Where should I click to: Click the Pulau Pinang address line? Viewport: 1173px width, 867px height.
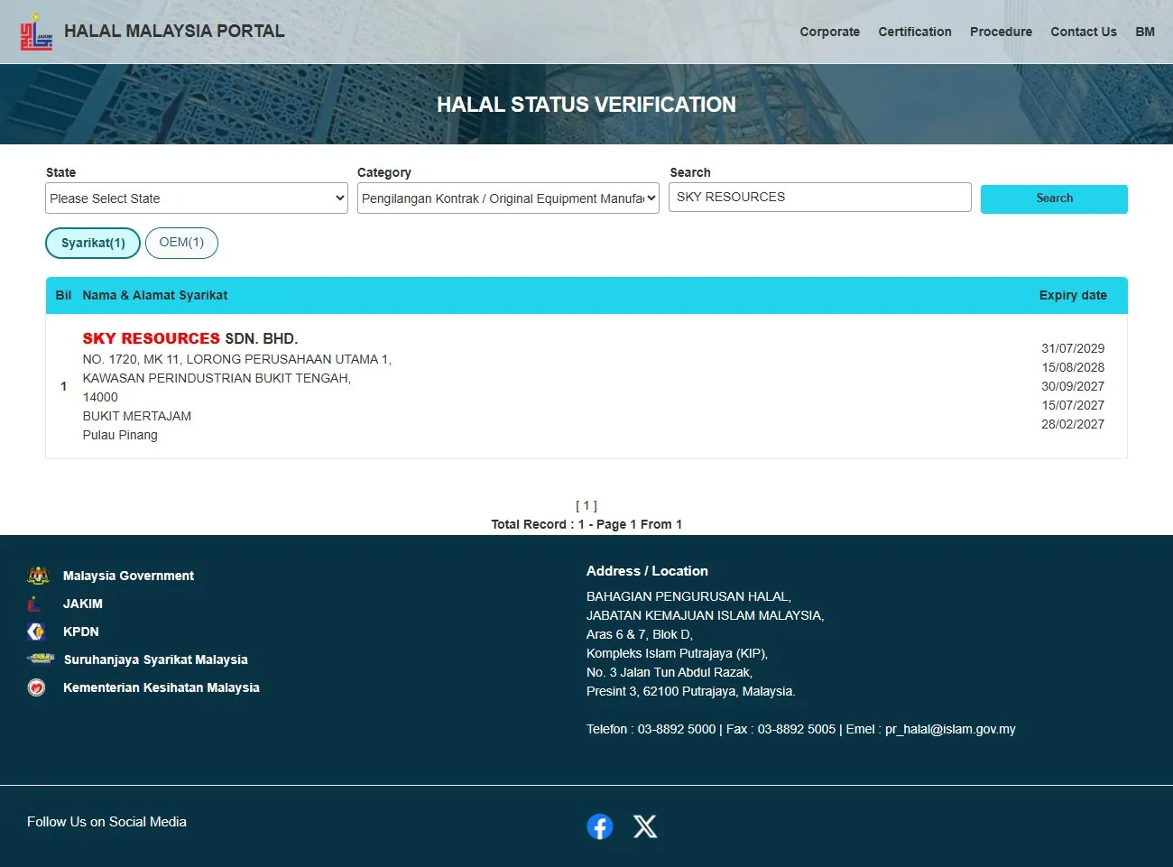pyautogui.click(x=120, y=435)
